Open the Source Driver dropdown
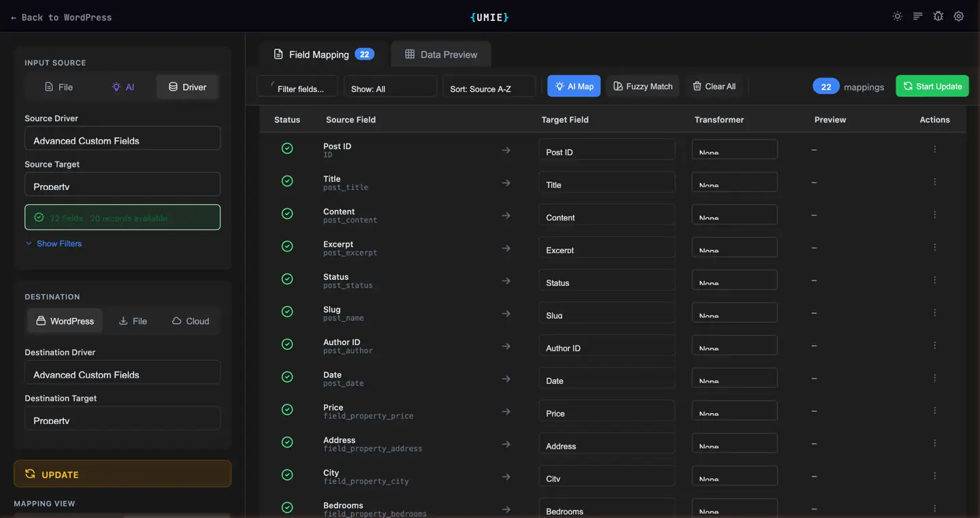980x518 pixels. tap(122, 138)
